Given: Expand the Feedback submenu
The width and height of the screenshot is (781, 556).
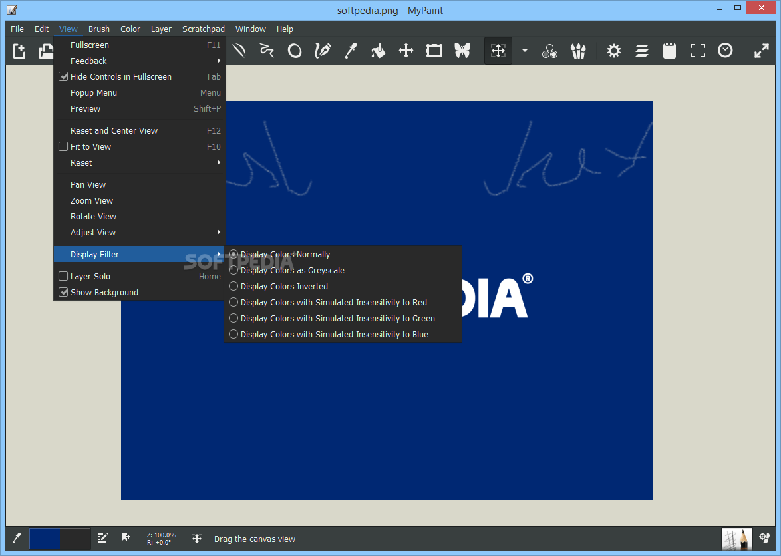Looking at the screenshot, I should coord(140,61).
